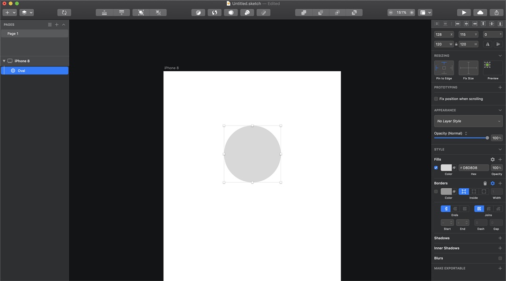This screenshot has height=281, width=506.
Task: Click the Pin to Edge resizing control
Action: [x=444, y=68]
